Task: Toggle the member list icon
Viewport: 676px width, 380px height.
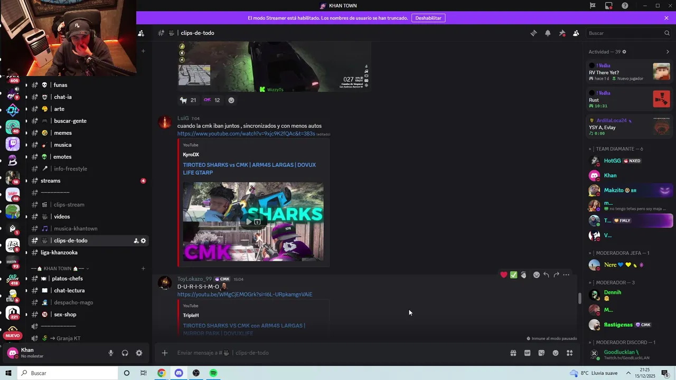Action: [576, 33]
